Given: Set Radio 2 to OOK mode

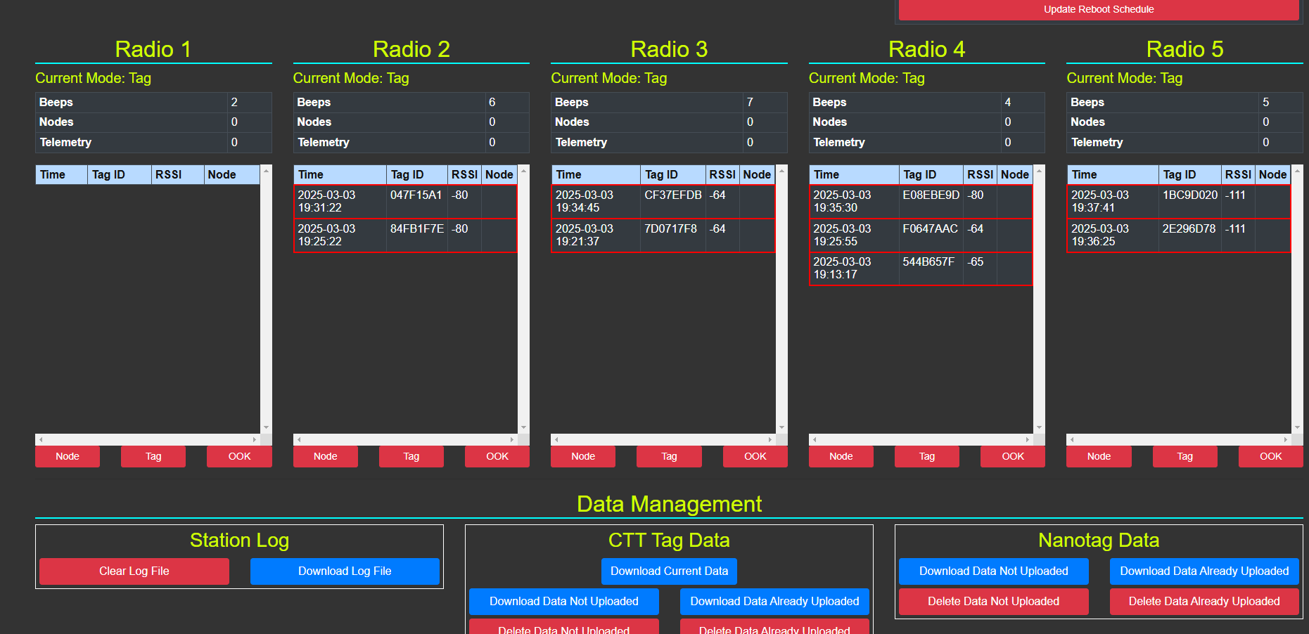Looking at the screenshot, I should [497, 456].
